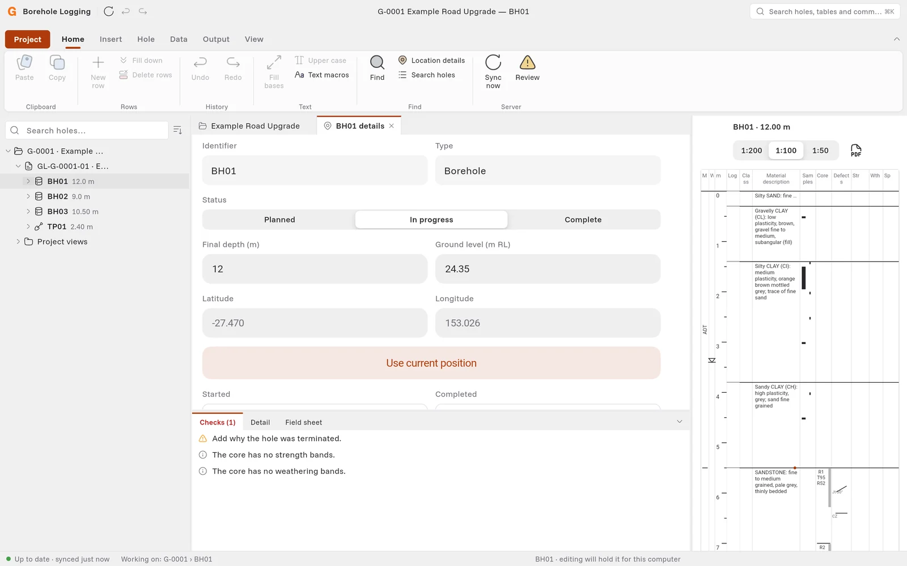Collapse the ribbon with the chevron

897,39
